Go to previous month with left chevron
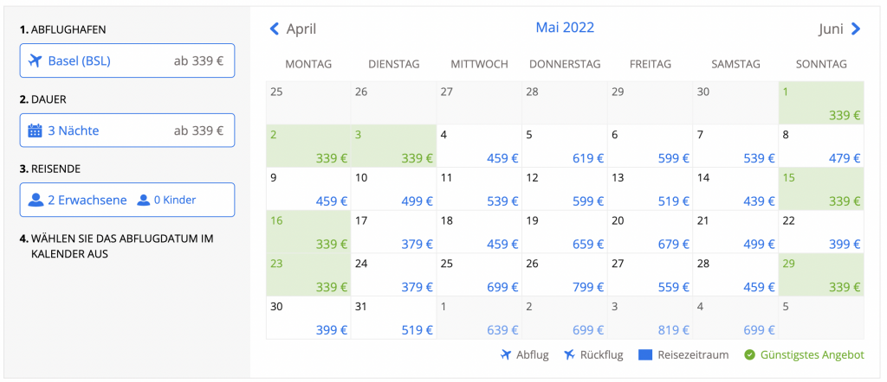 (x=275, y=29)
